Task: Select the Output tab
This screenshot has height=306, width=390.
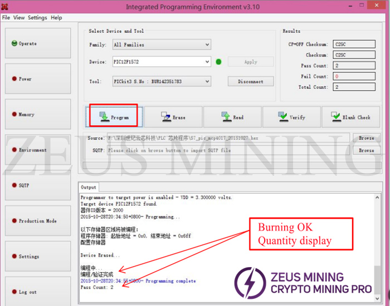Action: pyautogui.click(x=89, y=187)
